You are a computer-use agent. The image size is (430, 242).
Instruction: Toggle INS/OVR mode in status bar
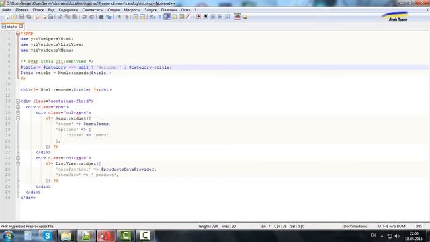(x=419, y=226)
